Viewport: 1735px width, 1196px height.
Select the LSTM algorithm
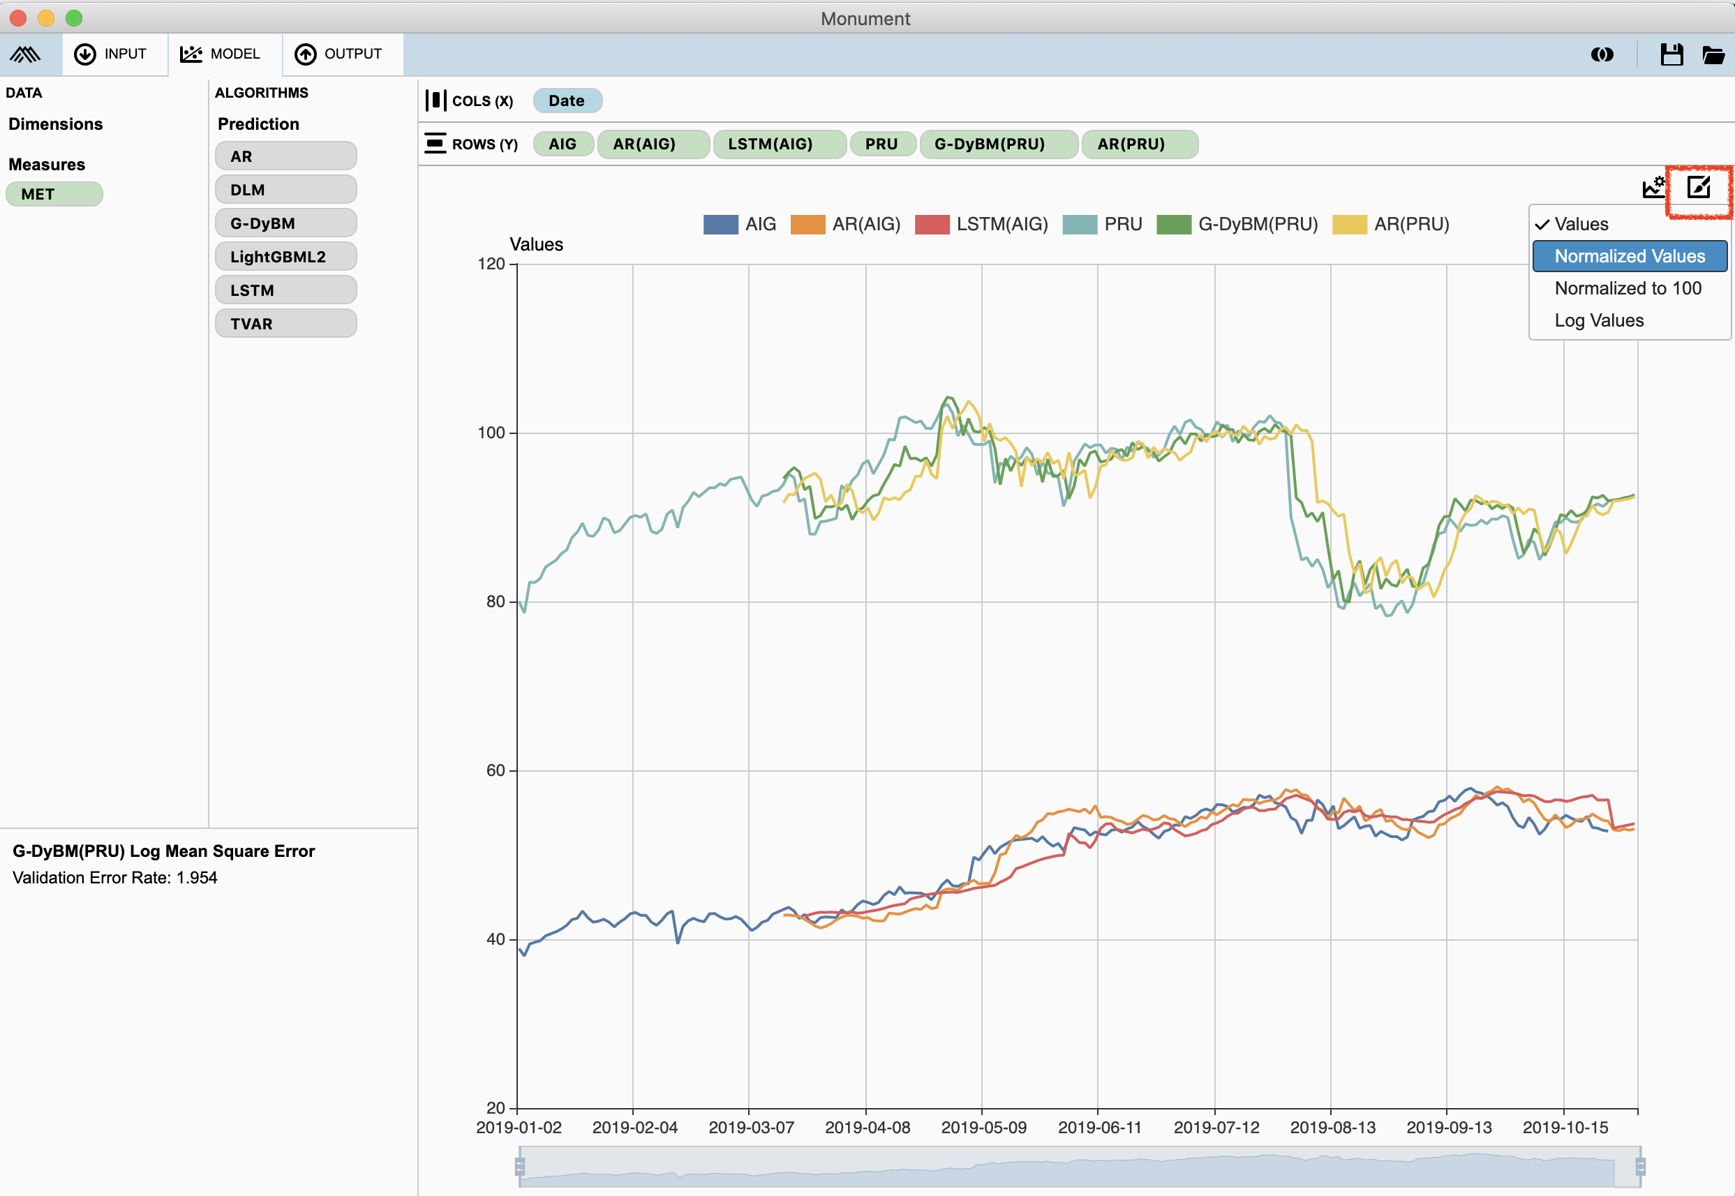[285, 290]
